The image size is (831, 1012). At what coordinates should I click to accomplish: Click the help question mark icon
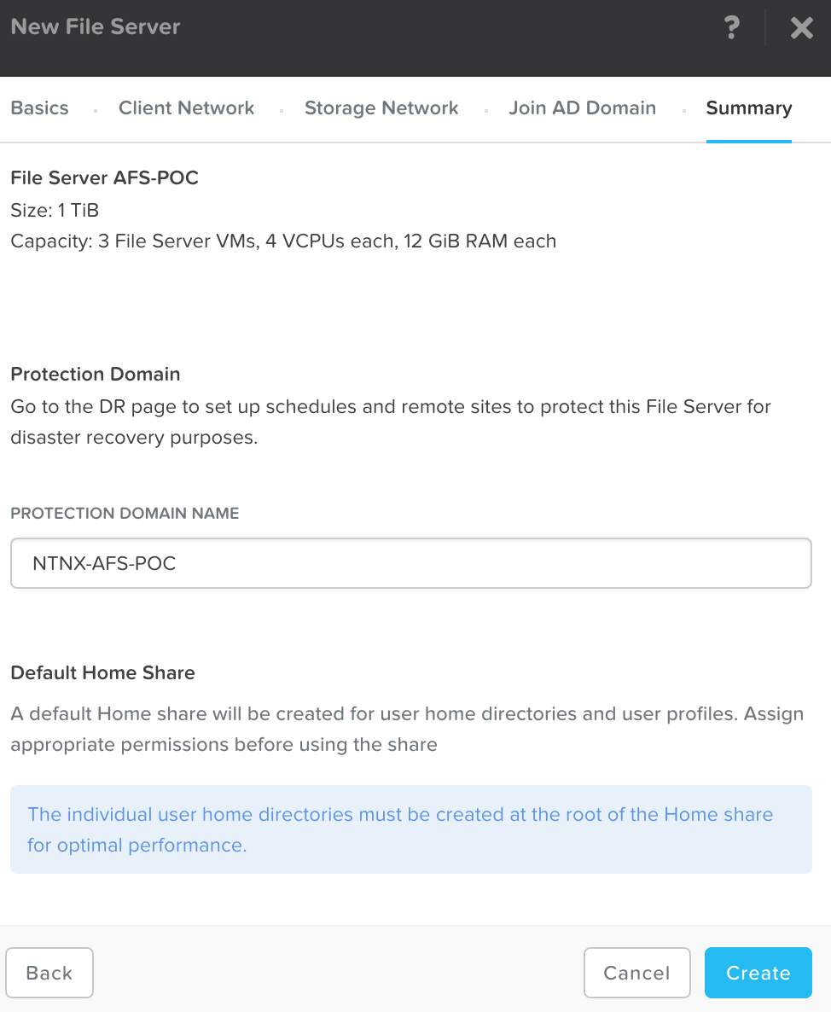(731, 27)
